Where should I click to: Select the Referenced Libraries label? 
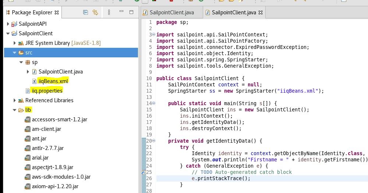point(49,100)
